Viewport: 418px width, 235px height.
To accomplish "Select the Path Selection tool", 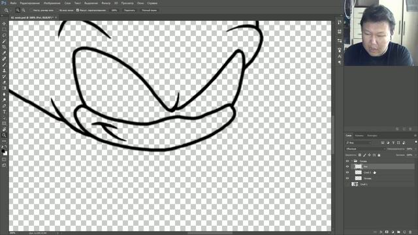I will (4, 117).
